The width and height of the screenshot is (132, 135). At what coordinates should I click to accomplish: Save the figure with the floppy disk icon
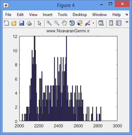[22, 23]
